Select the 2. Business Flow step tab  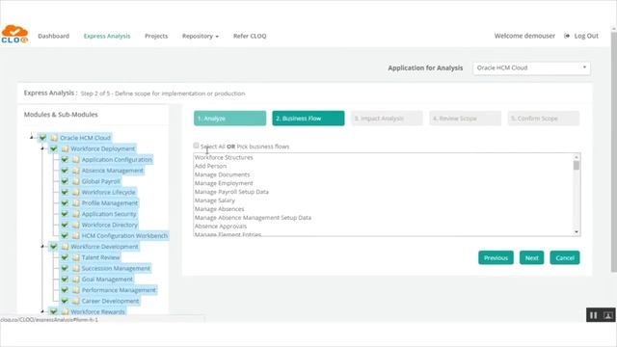[x=308, y=119]
